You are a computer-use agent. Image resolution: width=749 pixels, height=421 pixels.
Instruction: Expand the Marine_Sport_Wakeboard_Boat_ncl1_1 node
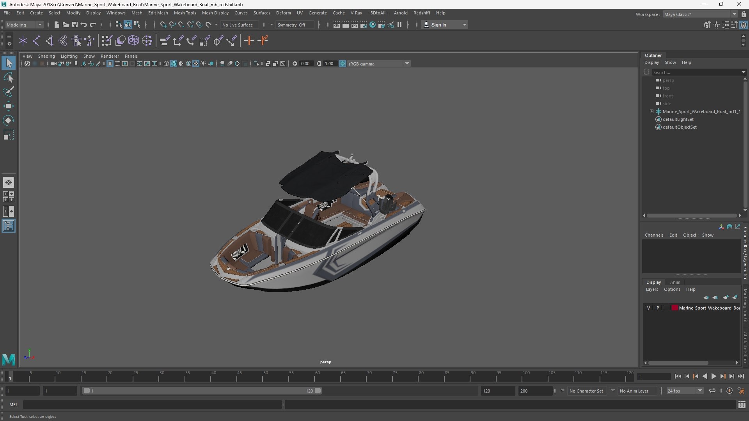point(651,111)
